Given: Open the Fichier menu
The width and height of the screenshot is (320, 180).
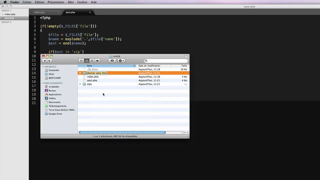Looking at the screenshot, I should tap(27, 2).
